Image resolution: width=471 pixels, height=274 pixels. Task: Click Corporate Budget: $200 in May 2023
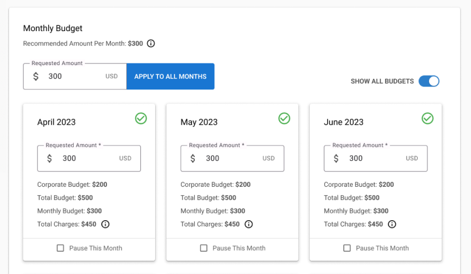(215, 185)
